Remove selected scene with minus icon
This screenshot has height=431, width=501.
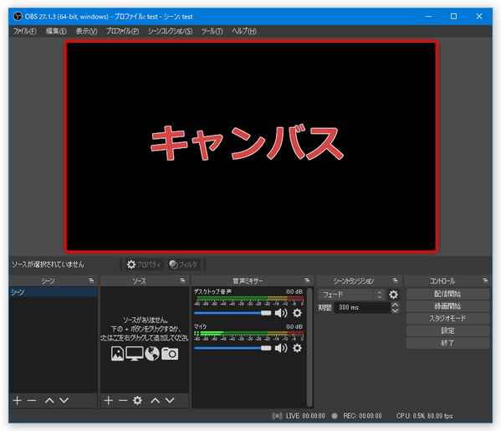(32, 400)
